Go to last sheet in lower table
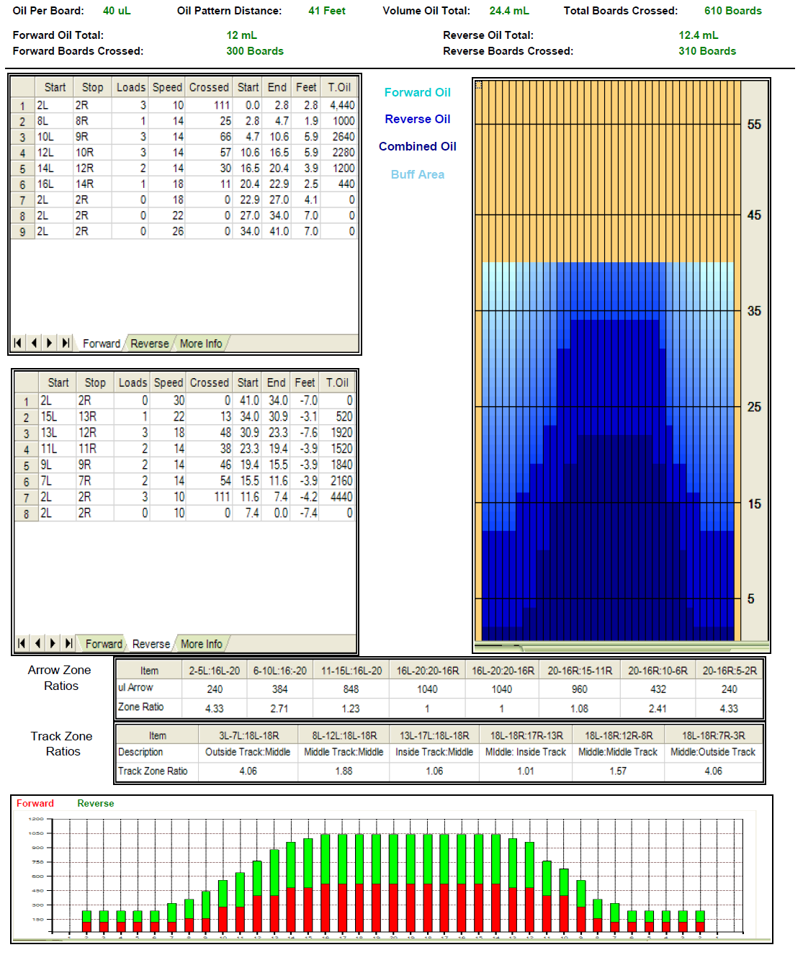The image size is (803, 955). (69, 643)
